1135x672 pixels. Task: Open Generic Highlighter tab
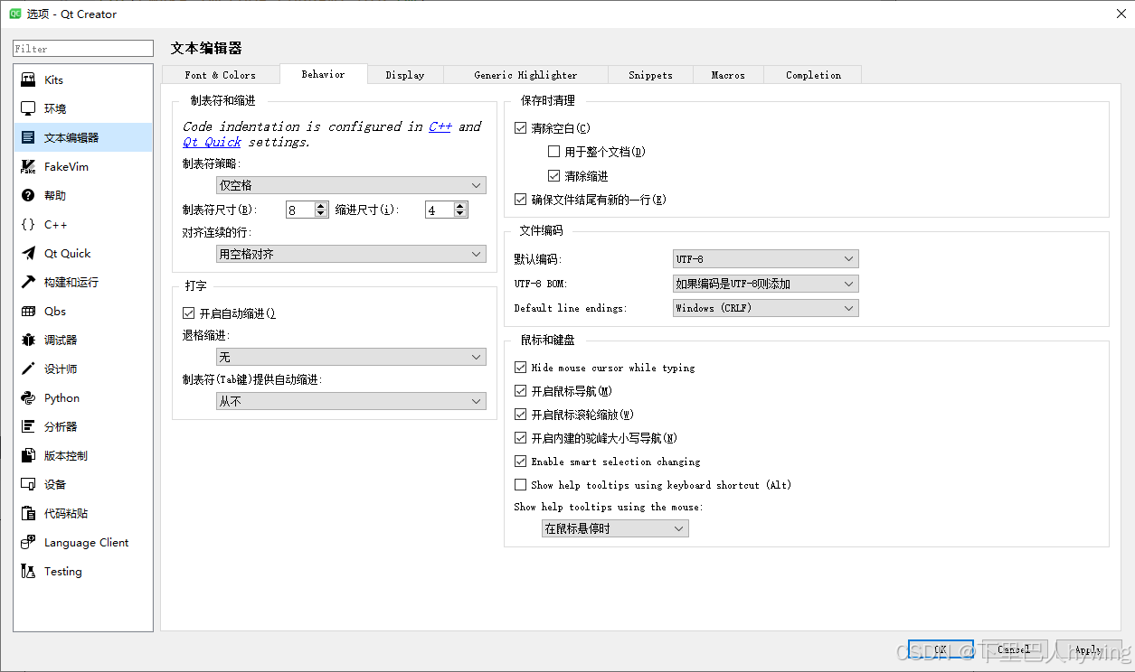(525, 75)
